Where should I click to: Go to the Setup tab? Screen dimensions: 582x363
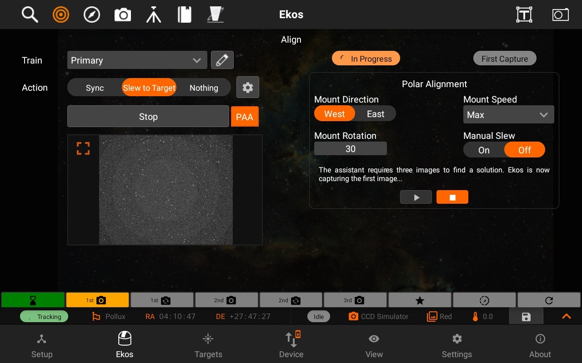point(42,346)
